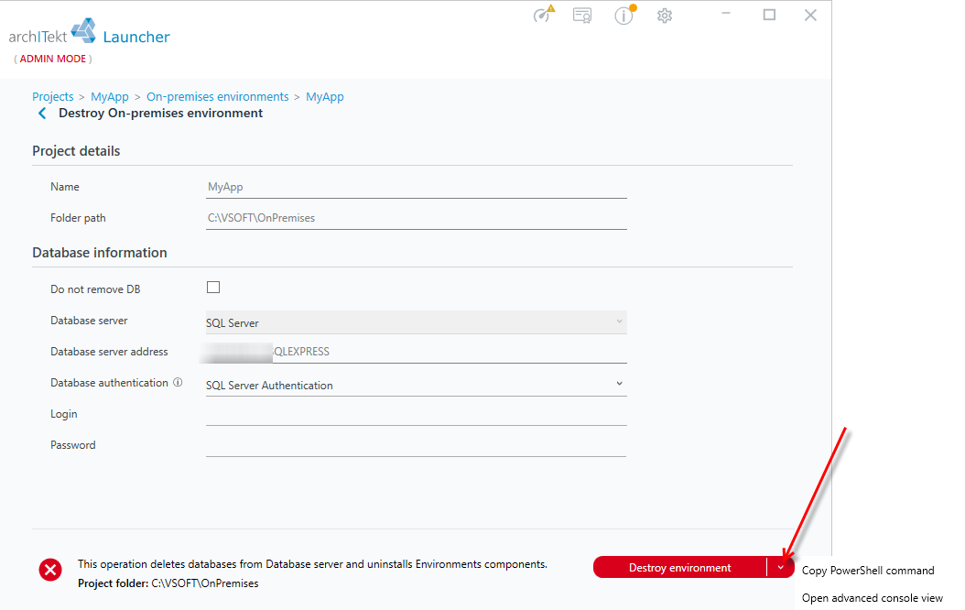Open the Projects breadcrumb link
Viewport: 965px width, 610px height.
(53, 97)
